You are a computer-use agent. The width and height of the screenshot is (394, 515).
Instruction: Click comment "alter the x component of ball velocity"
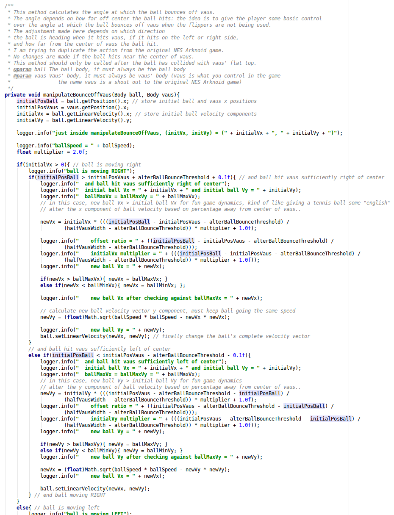click(170, 209)
